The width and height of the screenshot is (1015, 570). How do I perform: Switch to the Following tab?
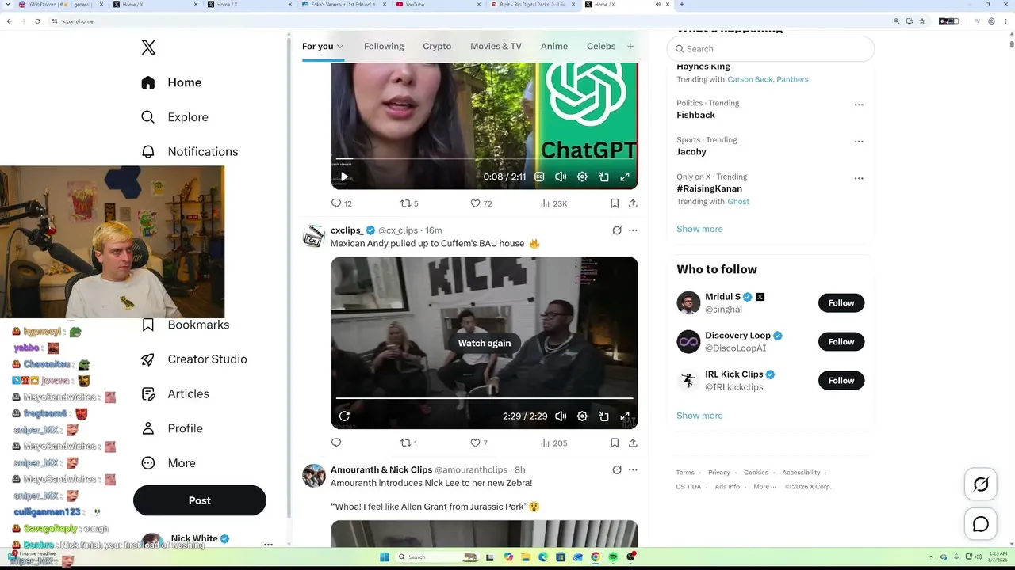click(384, 46)
